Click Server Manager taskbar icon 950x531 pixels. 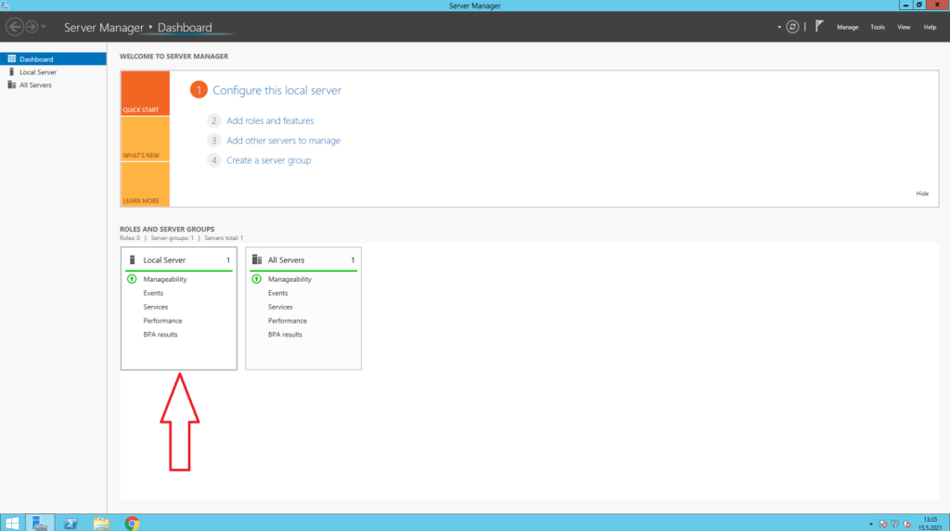pyautogui.click(x=40, y=523)
